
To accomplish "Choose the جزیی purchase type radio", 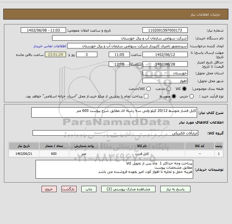I will pos(191,96).
